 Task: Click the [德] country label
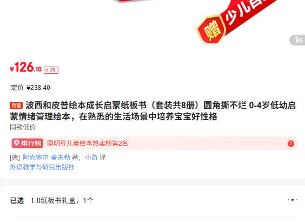coord(15,158)
